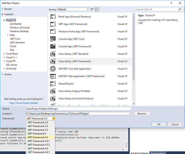
Task: Switch to list view of templates
Action: [x=97, y=10]
